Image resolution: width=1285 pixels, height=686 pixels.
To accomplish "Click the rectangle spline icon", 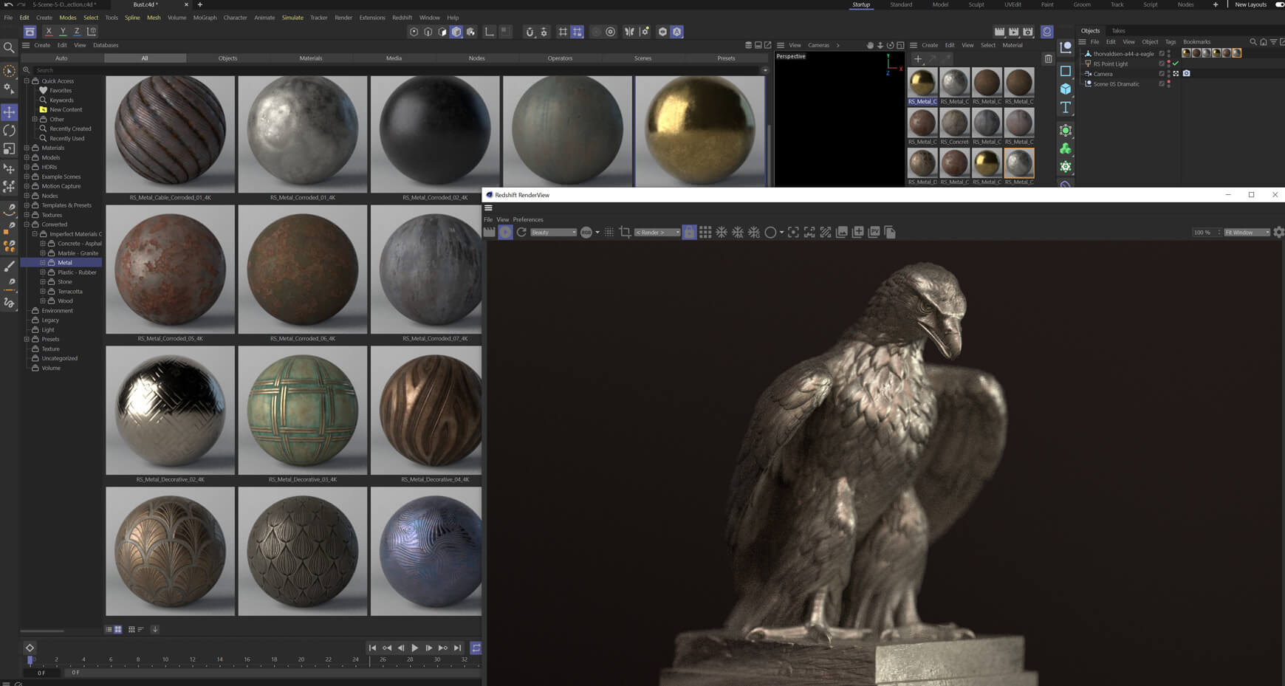I will 1065,72.
